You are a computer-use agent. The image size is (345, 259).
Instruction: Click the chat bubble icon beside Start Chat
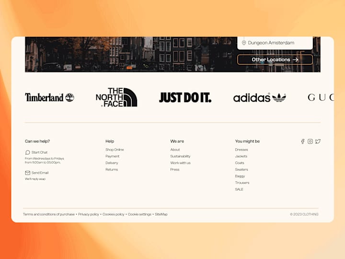(x=27, y=152)
